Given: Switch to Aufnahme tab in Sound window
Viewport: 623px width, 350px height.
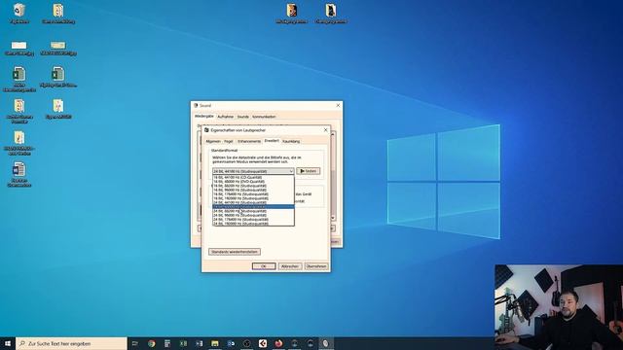Looking at the screenshot, I should tap(225, 117).
